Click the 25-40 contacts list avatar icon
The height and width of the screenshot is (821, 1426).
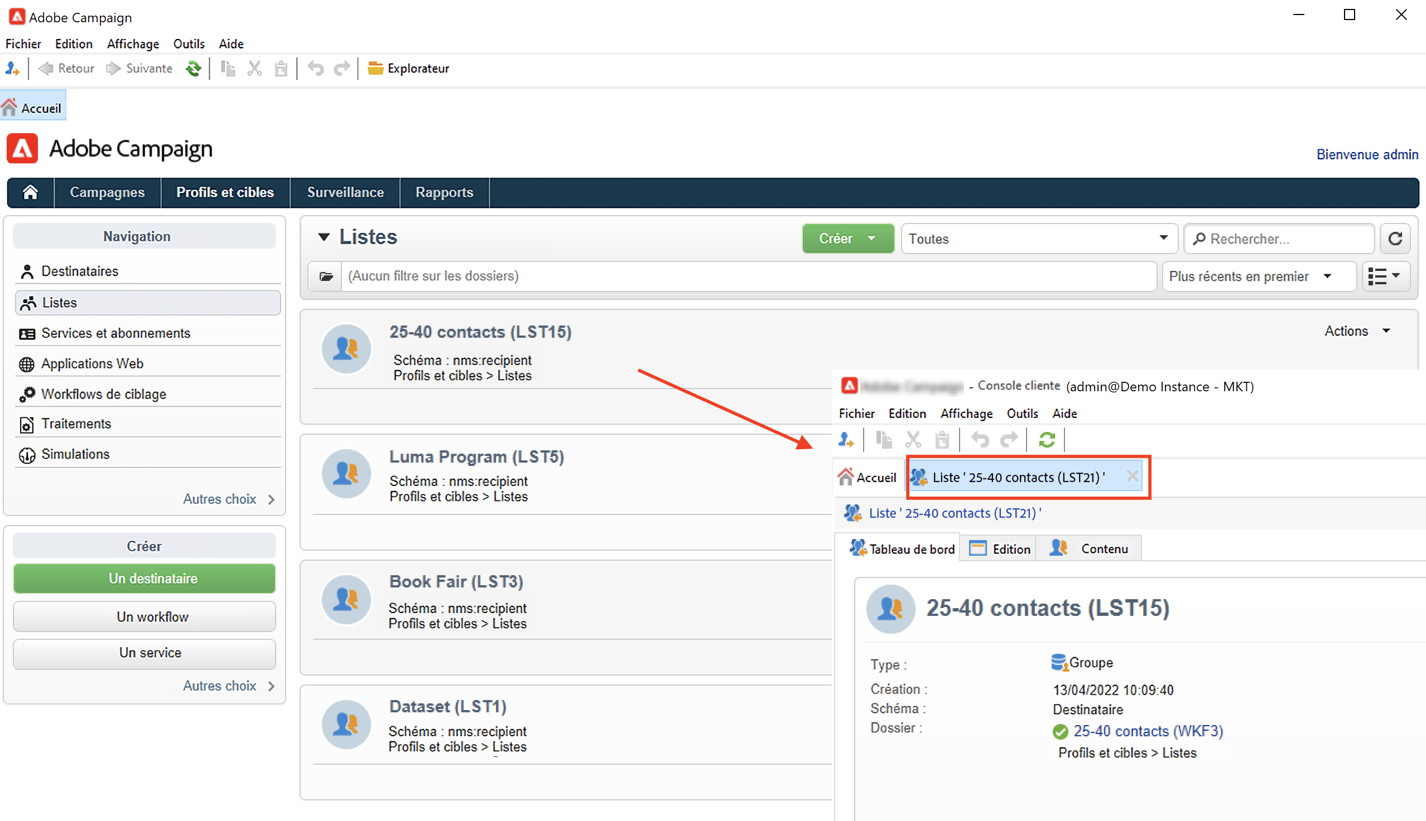(346, 348)
